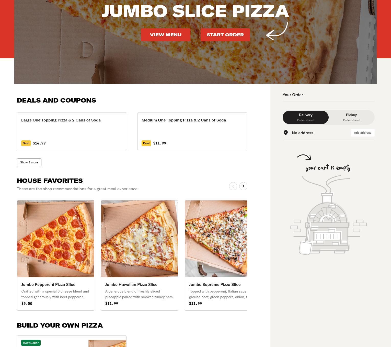Select Delivery order mode
391x347 pixels.
306,117
